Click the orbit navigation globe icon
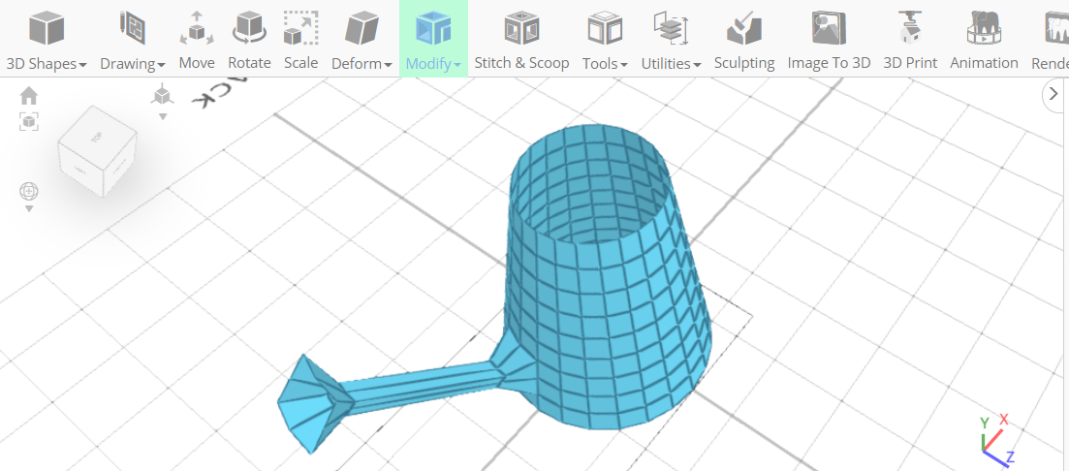Image resolution: width=1069 pixels, height=471 pixels. 29,191
